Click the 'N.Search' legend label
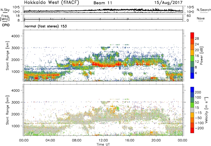The height and width of the screenshot is (146, 211). (204, 10)
